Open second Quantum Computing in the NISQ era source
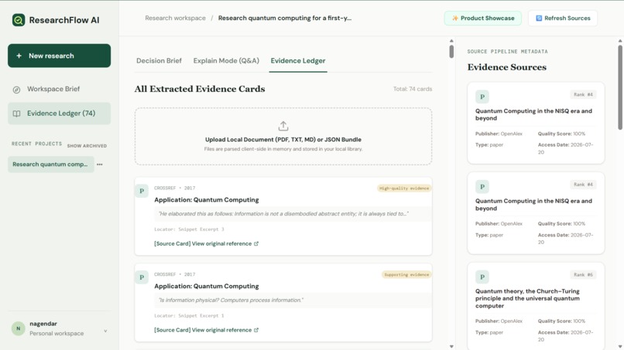The image size is (624, 350). pos(533,205)
